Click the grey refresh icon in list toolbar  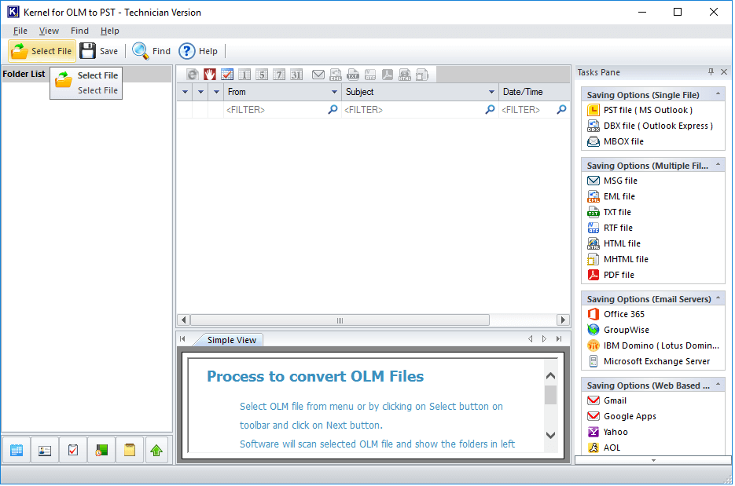pyautogui.click(x=192, y=75)
